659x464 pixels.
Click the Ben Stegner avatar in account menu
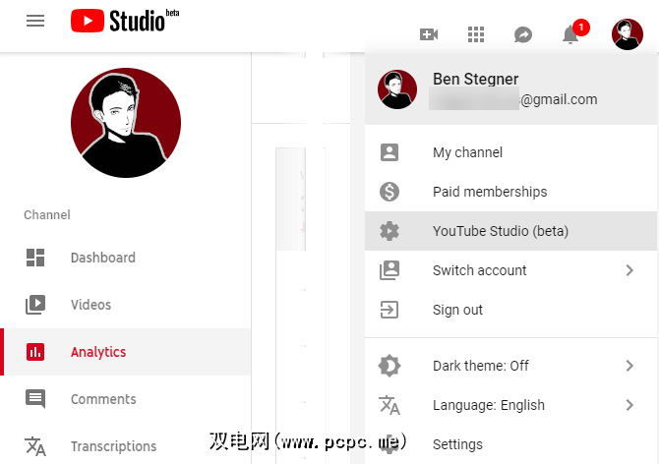(397, 89)
